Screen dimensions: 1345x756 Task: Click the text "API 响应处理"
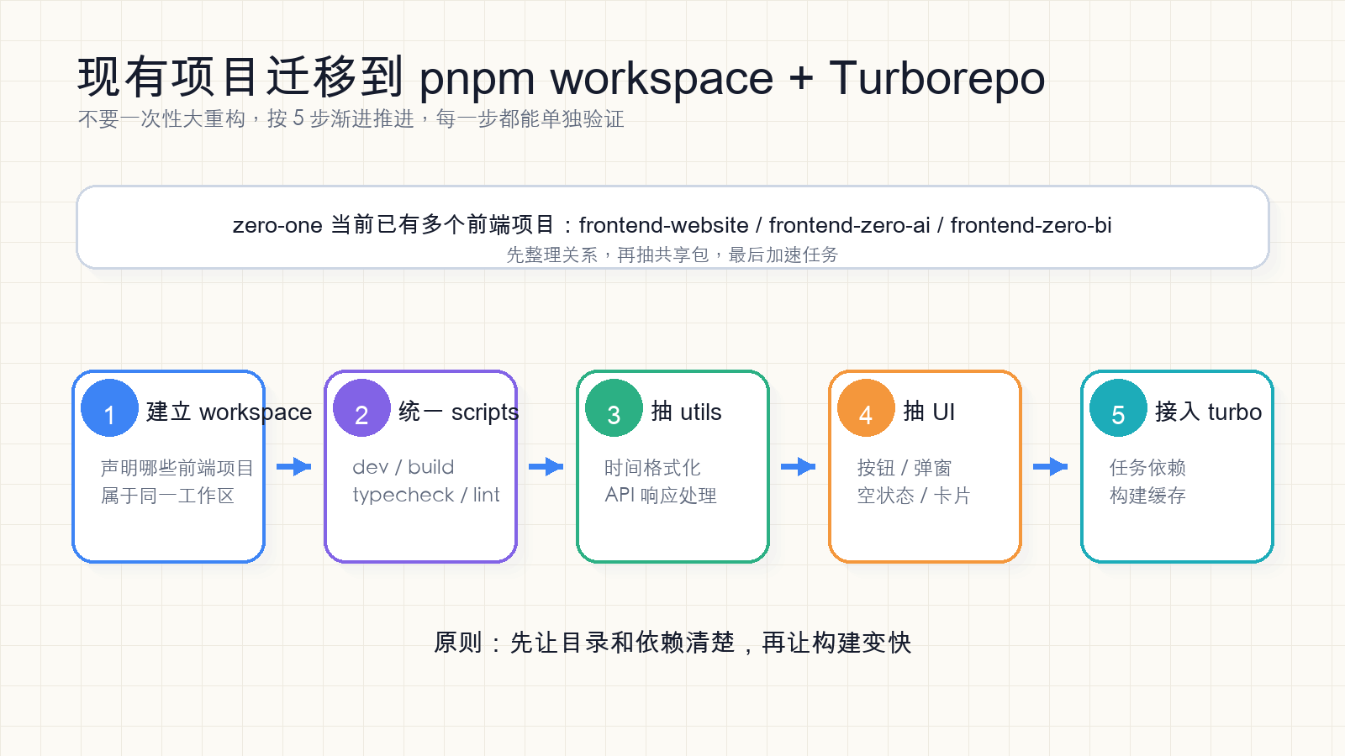(661, 496)
